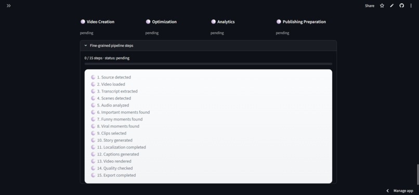Click step '10. Story generated'
The image size is (419, 195).
pyautogui.click(x=115, y=140)
